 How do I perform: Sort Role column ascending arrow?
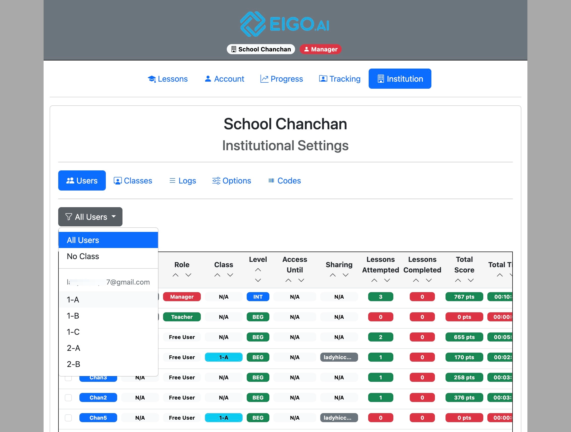pyautogui.click(x=176, y=275)
